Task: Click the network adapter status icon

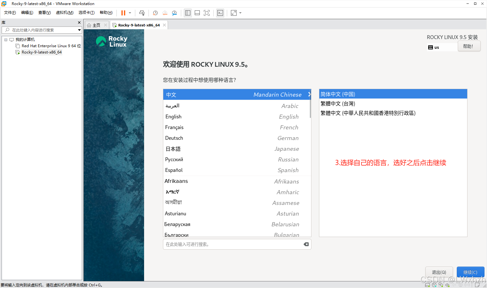Action: (x=441, y=285)
